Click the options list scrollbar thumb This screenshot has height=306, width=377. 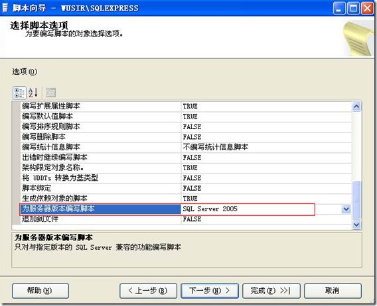[356, 199]
